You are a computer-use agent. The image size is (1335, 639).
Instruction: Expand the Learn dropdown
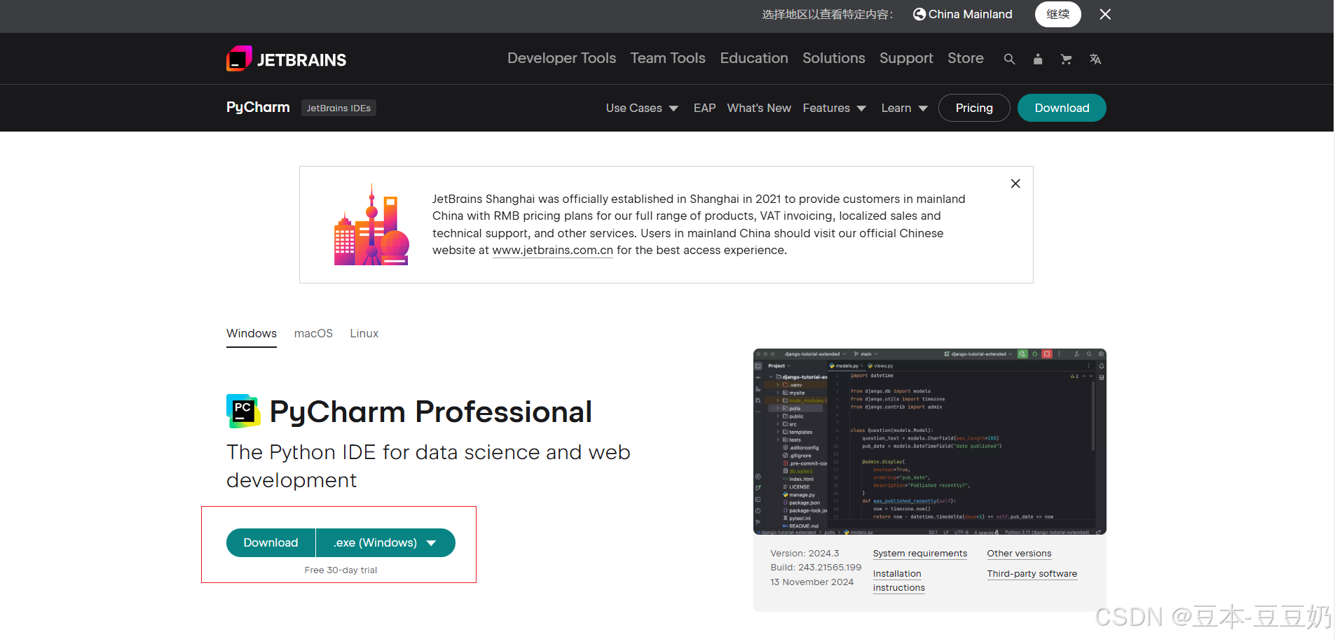pos(904,108)
